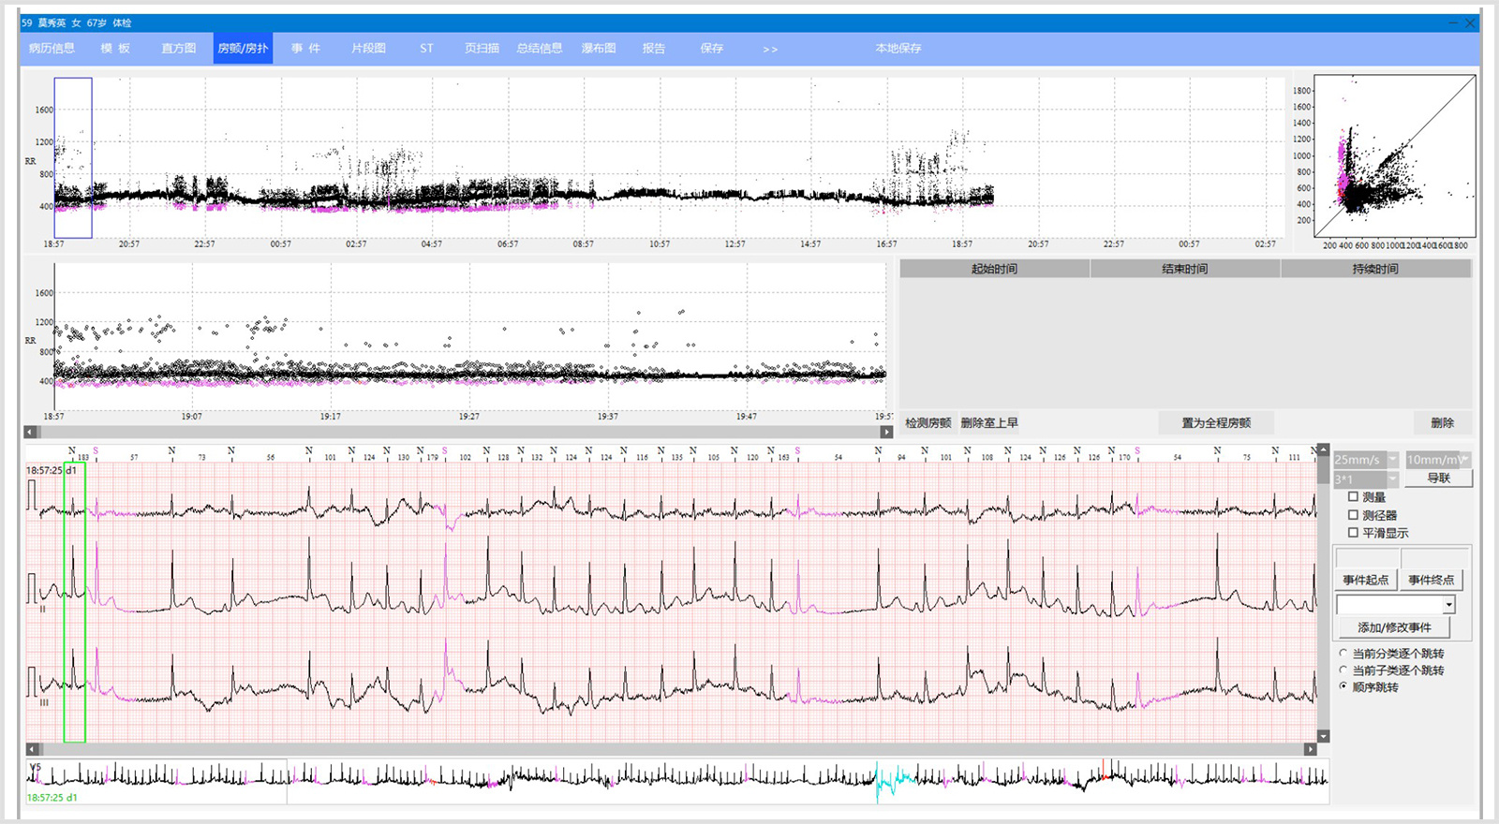Check the 测径器 caliper option
This screenshot has height=824, width=1499.
pyautogui.click(x=1353, y=515)
